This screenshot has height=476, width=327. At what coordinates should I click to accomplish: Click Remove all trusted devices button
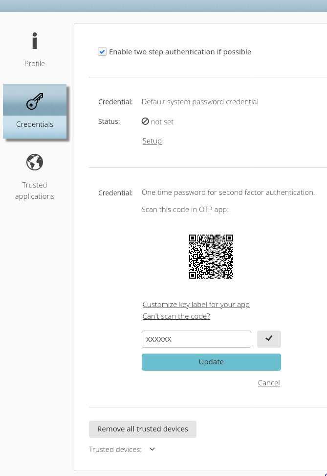pyautogui.click(x=142, y=429)
